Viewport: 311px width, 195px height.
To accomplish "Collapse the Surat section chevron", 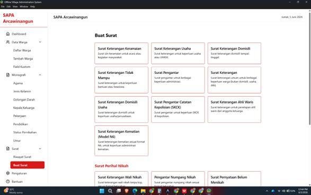I will click(x=40, y=149).
